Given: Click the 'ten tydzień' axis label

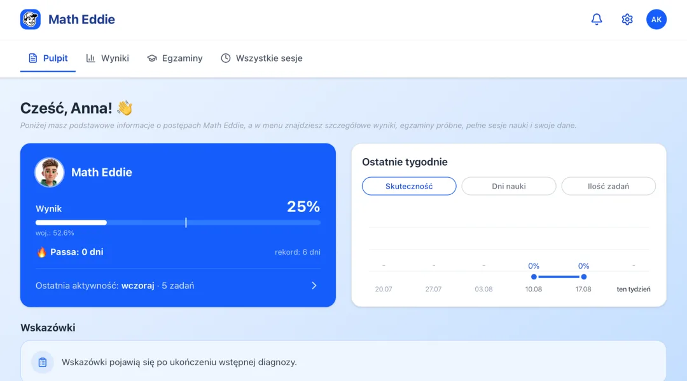Looking at the screenshot, I should tap(634, 289).
